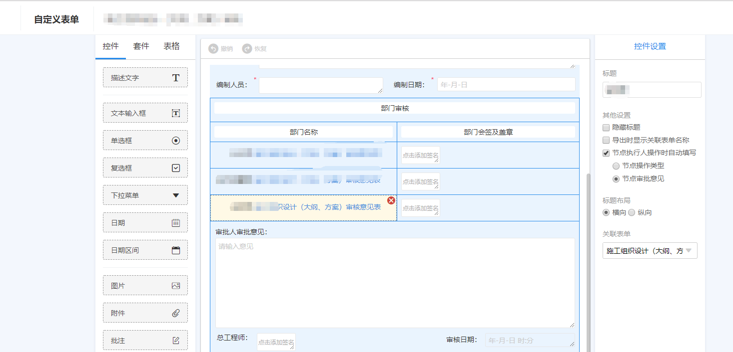This screenshot has width=733, height=352.
Task: Switch to the 表格 tab
Action: pyautogui.click(x=172, y=45)
